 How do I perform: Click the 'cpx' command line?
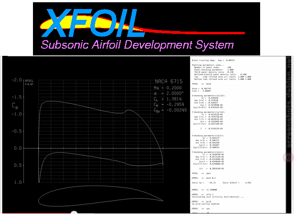tap(200, 209)
